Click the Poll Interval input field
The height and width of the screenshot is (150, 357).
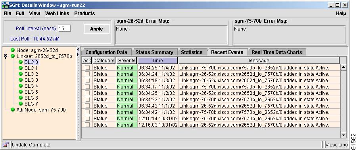click(x=64, y=29)
